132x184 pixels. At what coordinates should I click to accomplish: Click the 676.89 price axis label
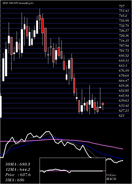124,71
